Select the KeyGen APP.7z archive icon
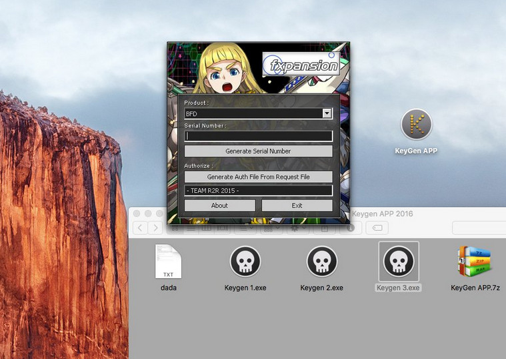Image resolution: width=506 pixels, height=359 pixels. (475, 262)
